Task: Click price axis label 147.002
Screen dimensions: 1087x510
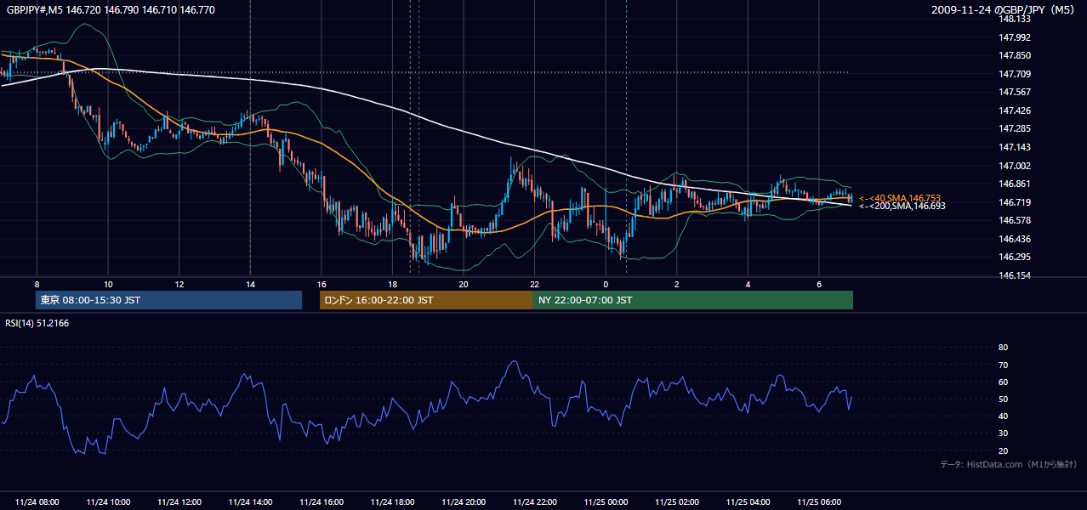Action: tap(1015, 166)
